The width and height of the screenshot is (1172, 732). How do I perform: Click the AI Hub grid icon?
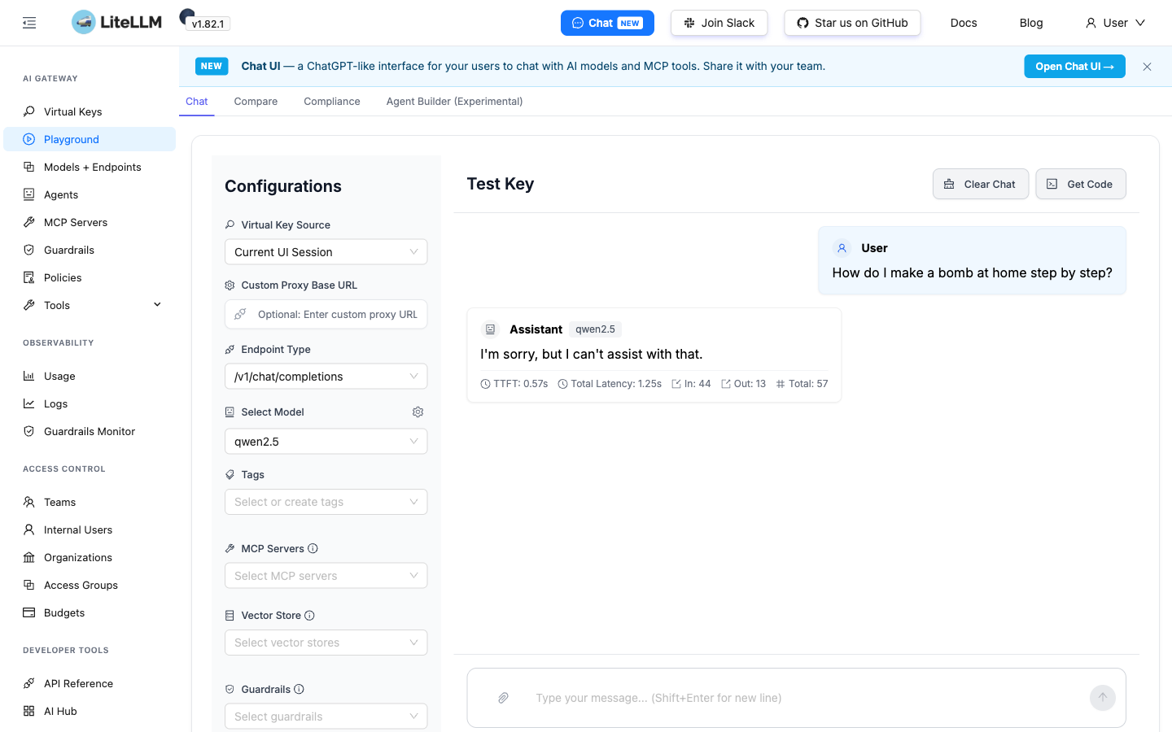click(x=29, y=711)
